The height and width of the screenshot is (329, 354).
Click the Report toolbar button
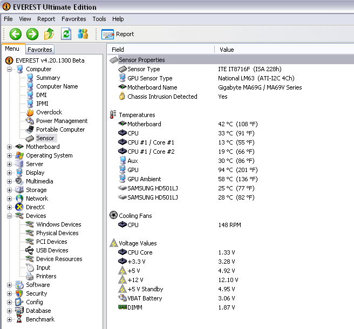pos(118,34)
